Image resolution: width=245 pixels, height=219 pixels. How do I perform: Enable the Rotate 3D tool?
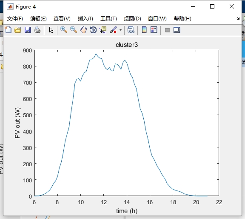pos(93,30)
